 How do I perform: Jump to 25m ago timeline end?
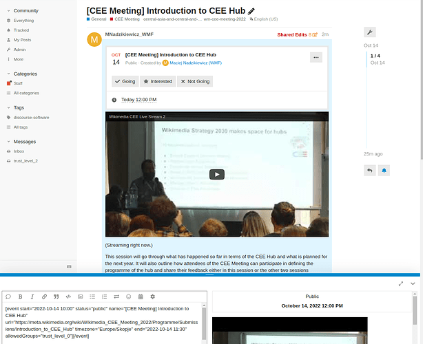373,154
